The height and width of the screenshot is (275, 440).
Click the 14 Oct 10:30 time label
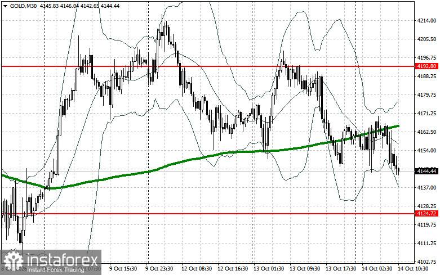tap(413, 269)
